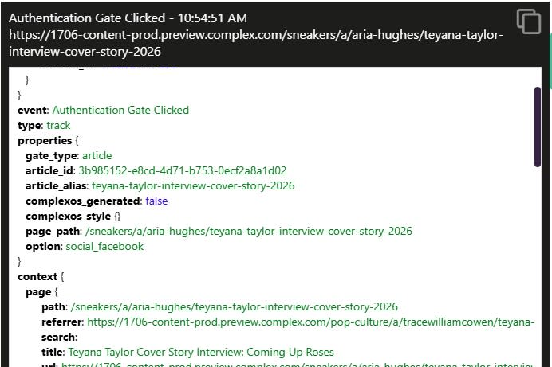The height and width of the screenshot is (367, 552).
Task: Select the preview.complex.com URL in the header
Action: [256, 43]
